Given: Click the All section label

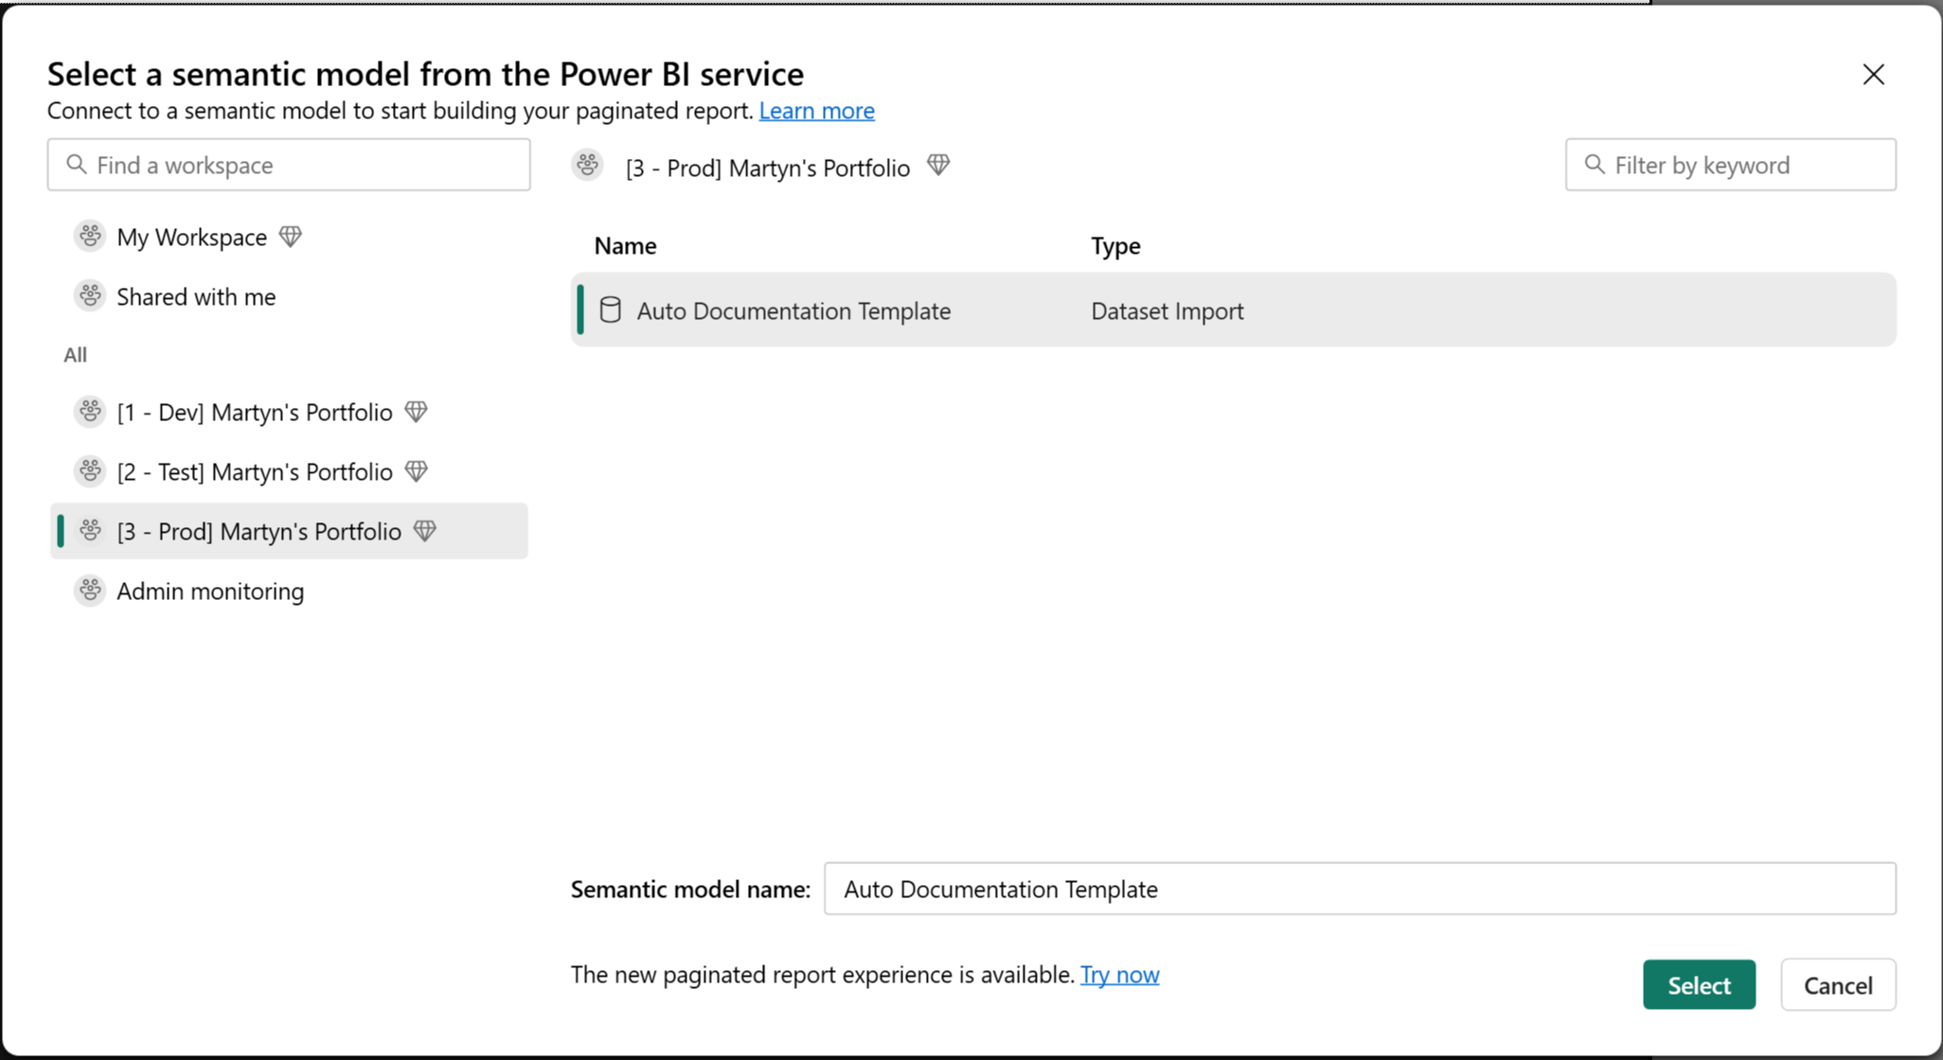Looking at the screenshot, I should [75, 355].
